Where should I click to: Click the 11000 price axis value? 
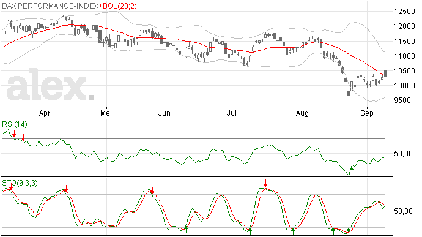coord(404,56)
